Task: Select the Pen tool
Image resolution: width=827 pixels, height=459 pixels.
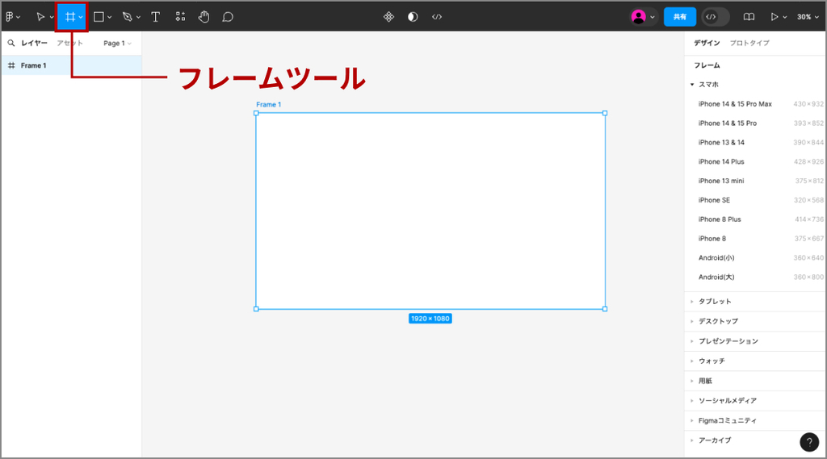Action: [x=127, y=16]
